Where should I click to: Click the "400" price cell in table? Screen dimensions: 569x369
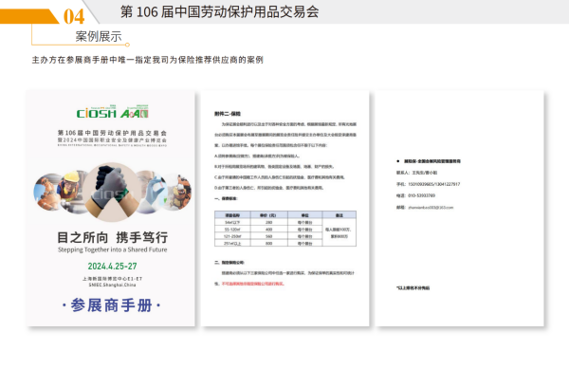click(x=269, y=230)
